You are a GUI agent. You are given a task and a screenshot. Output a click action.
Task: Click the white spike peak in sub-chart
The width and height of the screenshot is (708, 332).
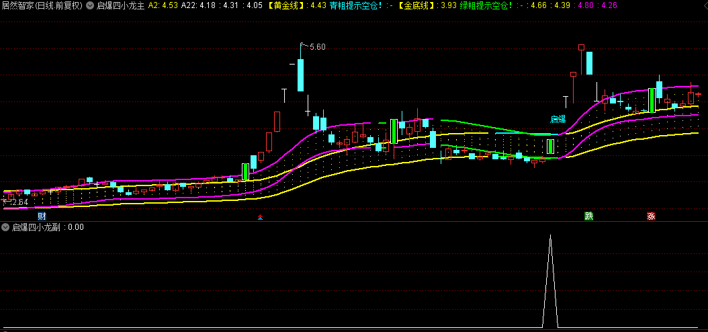tap(550, 236)
